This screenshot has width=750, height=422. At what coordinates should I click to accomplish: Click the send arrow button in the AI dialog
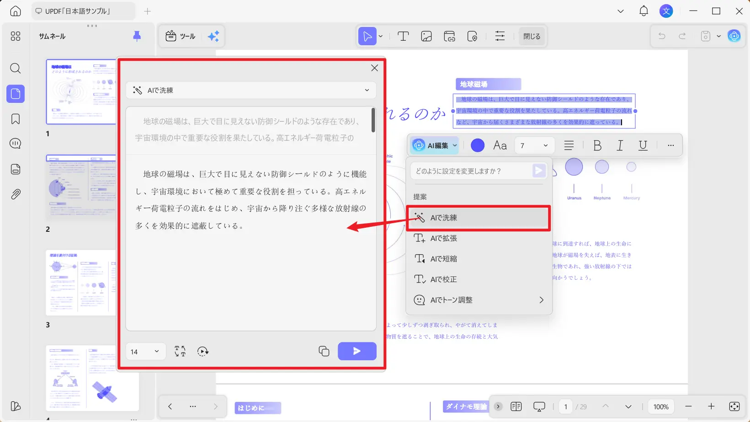(x=357, y=351)
